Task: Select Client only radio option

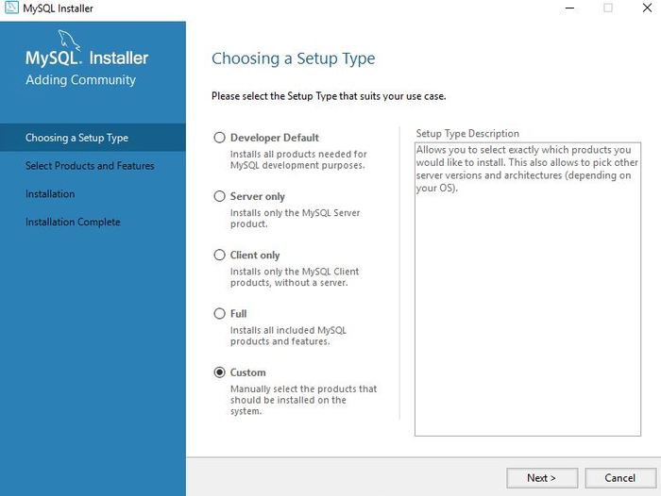Action: click(x=220, y=255)
